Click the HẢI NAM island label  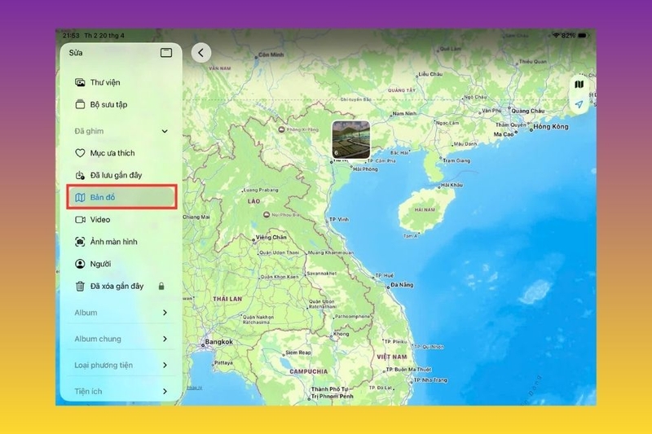pyautogui.click(x=425, y=210)
